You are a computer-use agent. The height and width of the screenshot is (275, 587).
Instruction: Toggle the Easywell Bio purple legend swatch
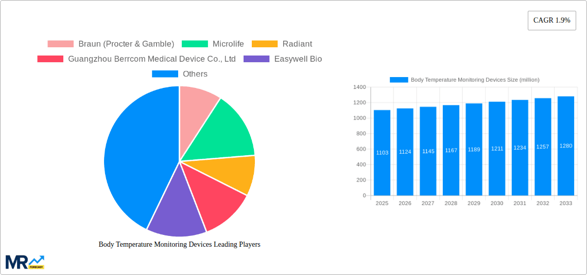[x=256, y=59]
